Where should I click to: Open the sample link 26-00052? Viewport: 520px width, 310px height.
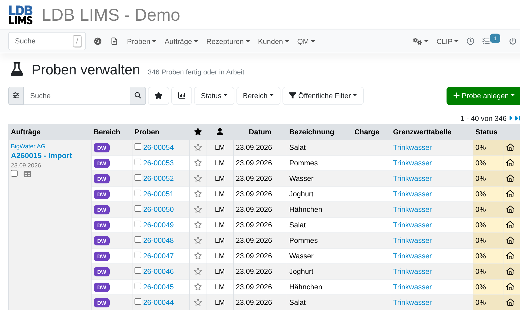pyautogui.click(x=158, y=179)
